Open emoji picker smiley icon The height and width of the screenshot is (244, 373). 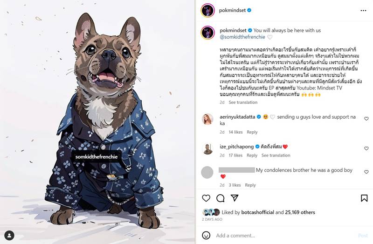coord(206,235)
